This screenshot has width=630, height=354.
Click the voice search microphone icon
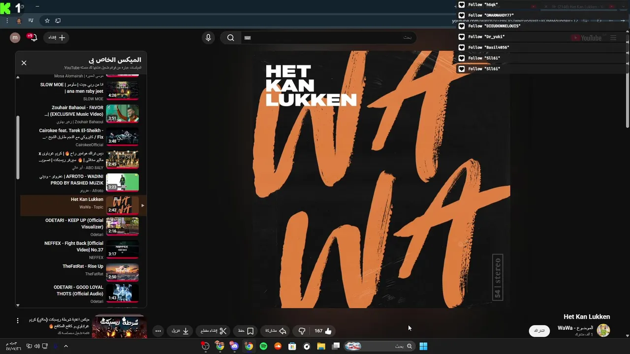(208, 38)
